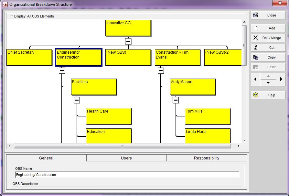Switch to the Users tab
The height and width of the screenshot is (196, 289).
[x=126, y=158]
